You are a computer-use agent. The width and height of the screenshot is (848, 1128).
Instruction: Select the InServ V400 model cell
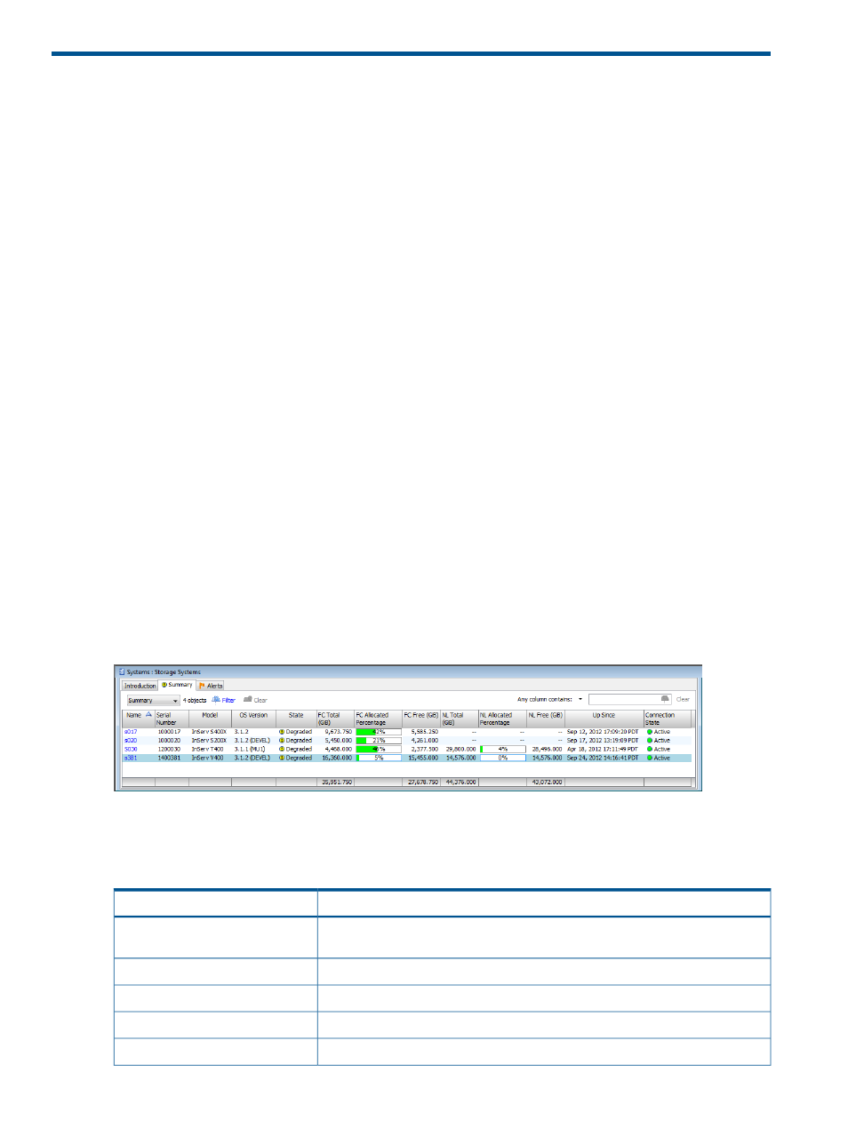(x=208, y=759)
